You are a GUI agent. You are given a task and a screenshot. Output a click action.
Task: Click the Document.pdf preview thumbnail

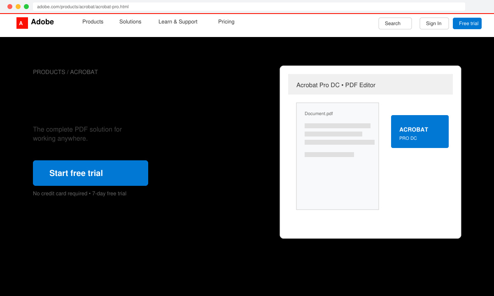tap(338, 156)
